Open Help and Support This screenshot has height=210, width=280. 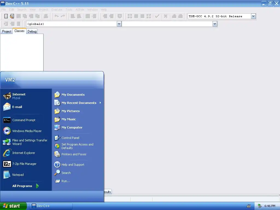[x=78, y=165]
